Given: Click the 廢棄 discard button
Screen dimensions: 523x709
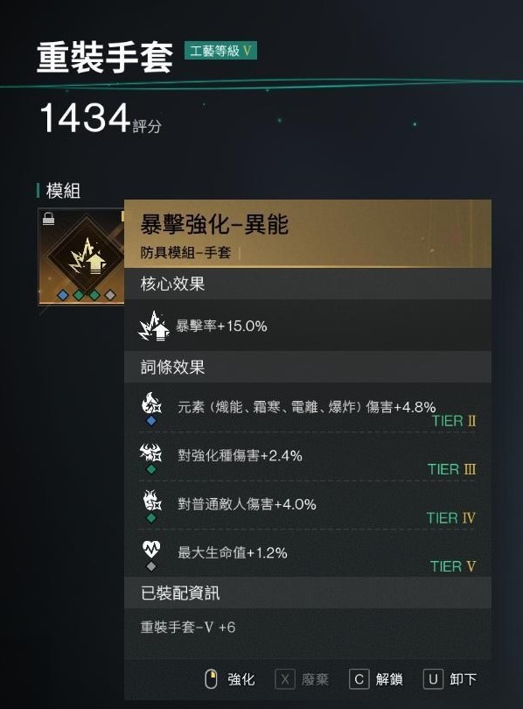Looking at the screenshot, I should pyautogui.click(x=302, y=679).
